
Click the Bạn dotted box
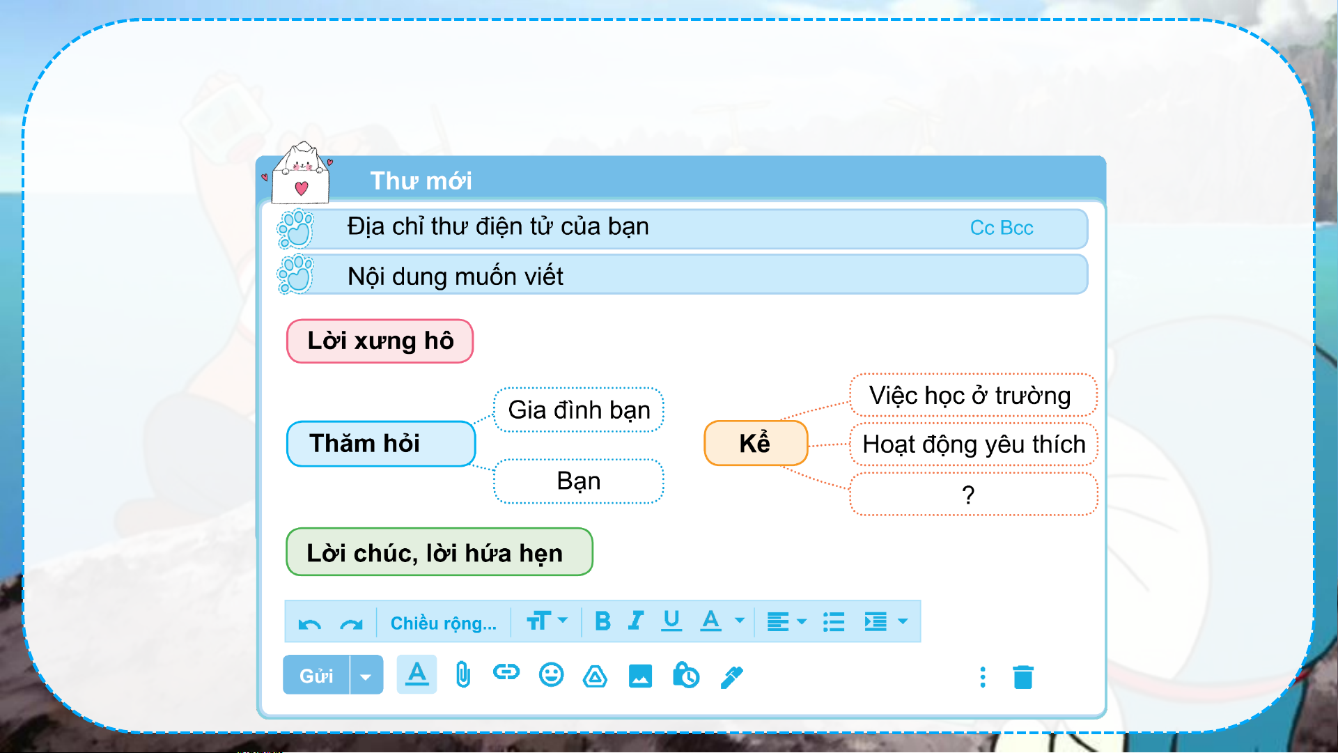pyautogui.click(x=579, y=481)
